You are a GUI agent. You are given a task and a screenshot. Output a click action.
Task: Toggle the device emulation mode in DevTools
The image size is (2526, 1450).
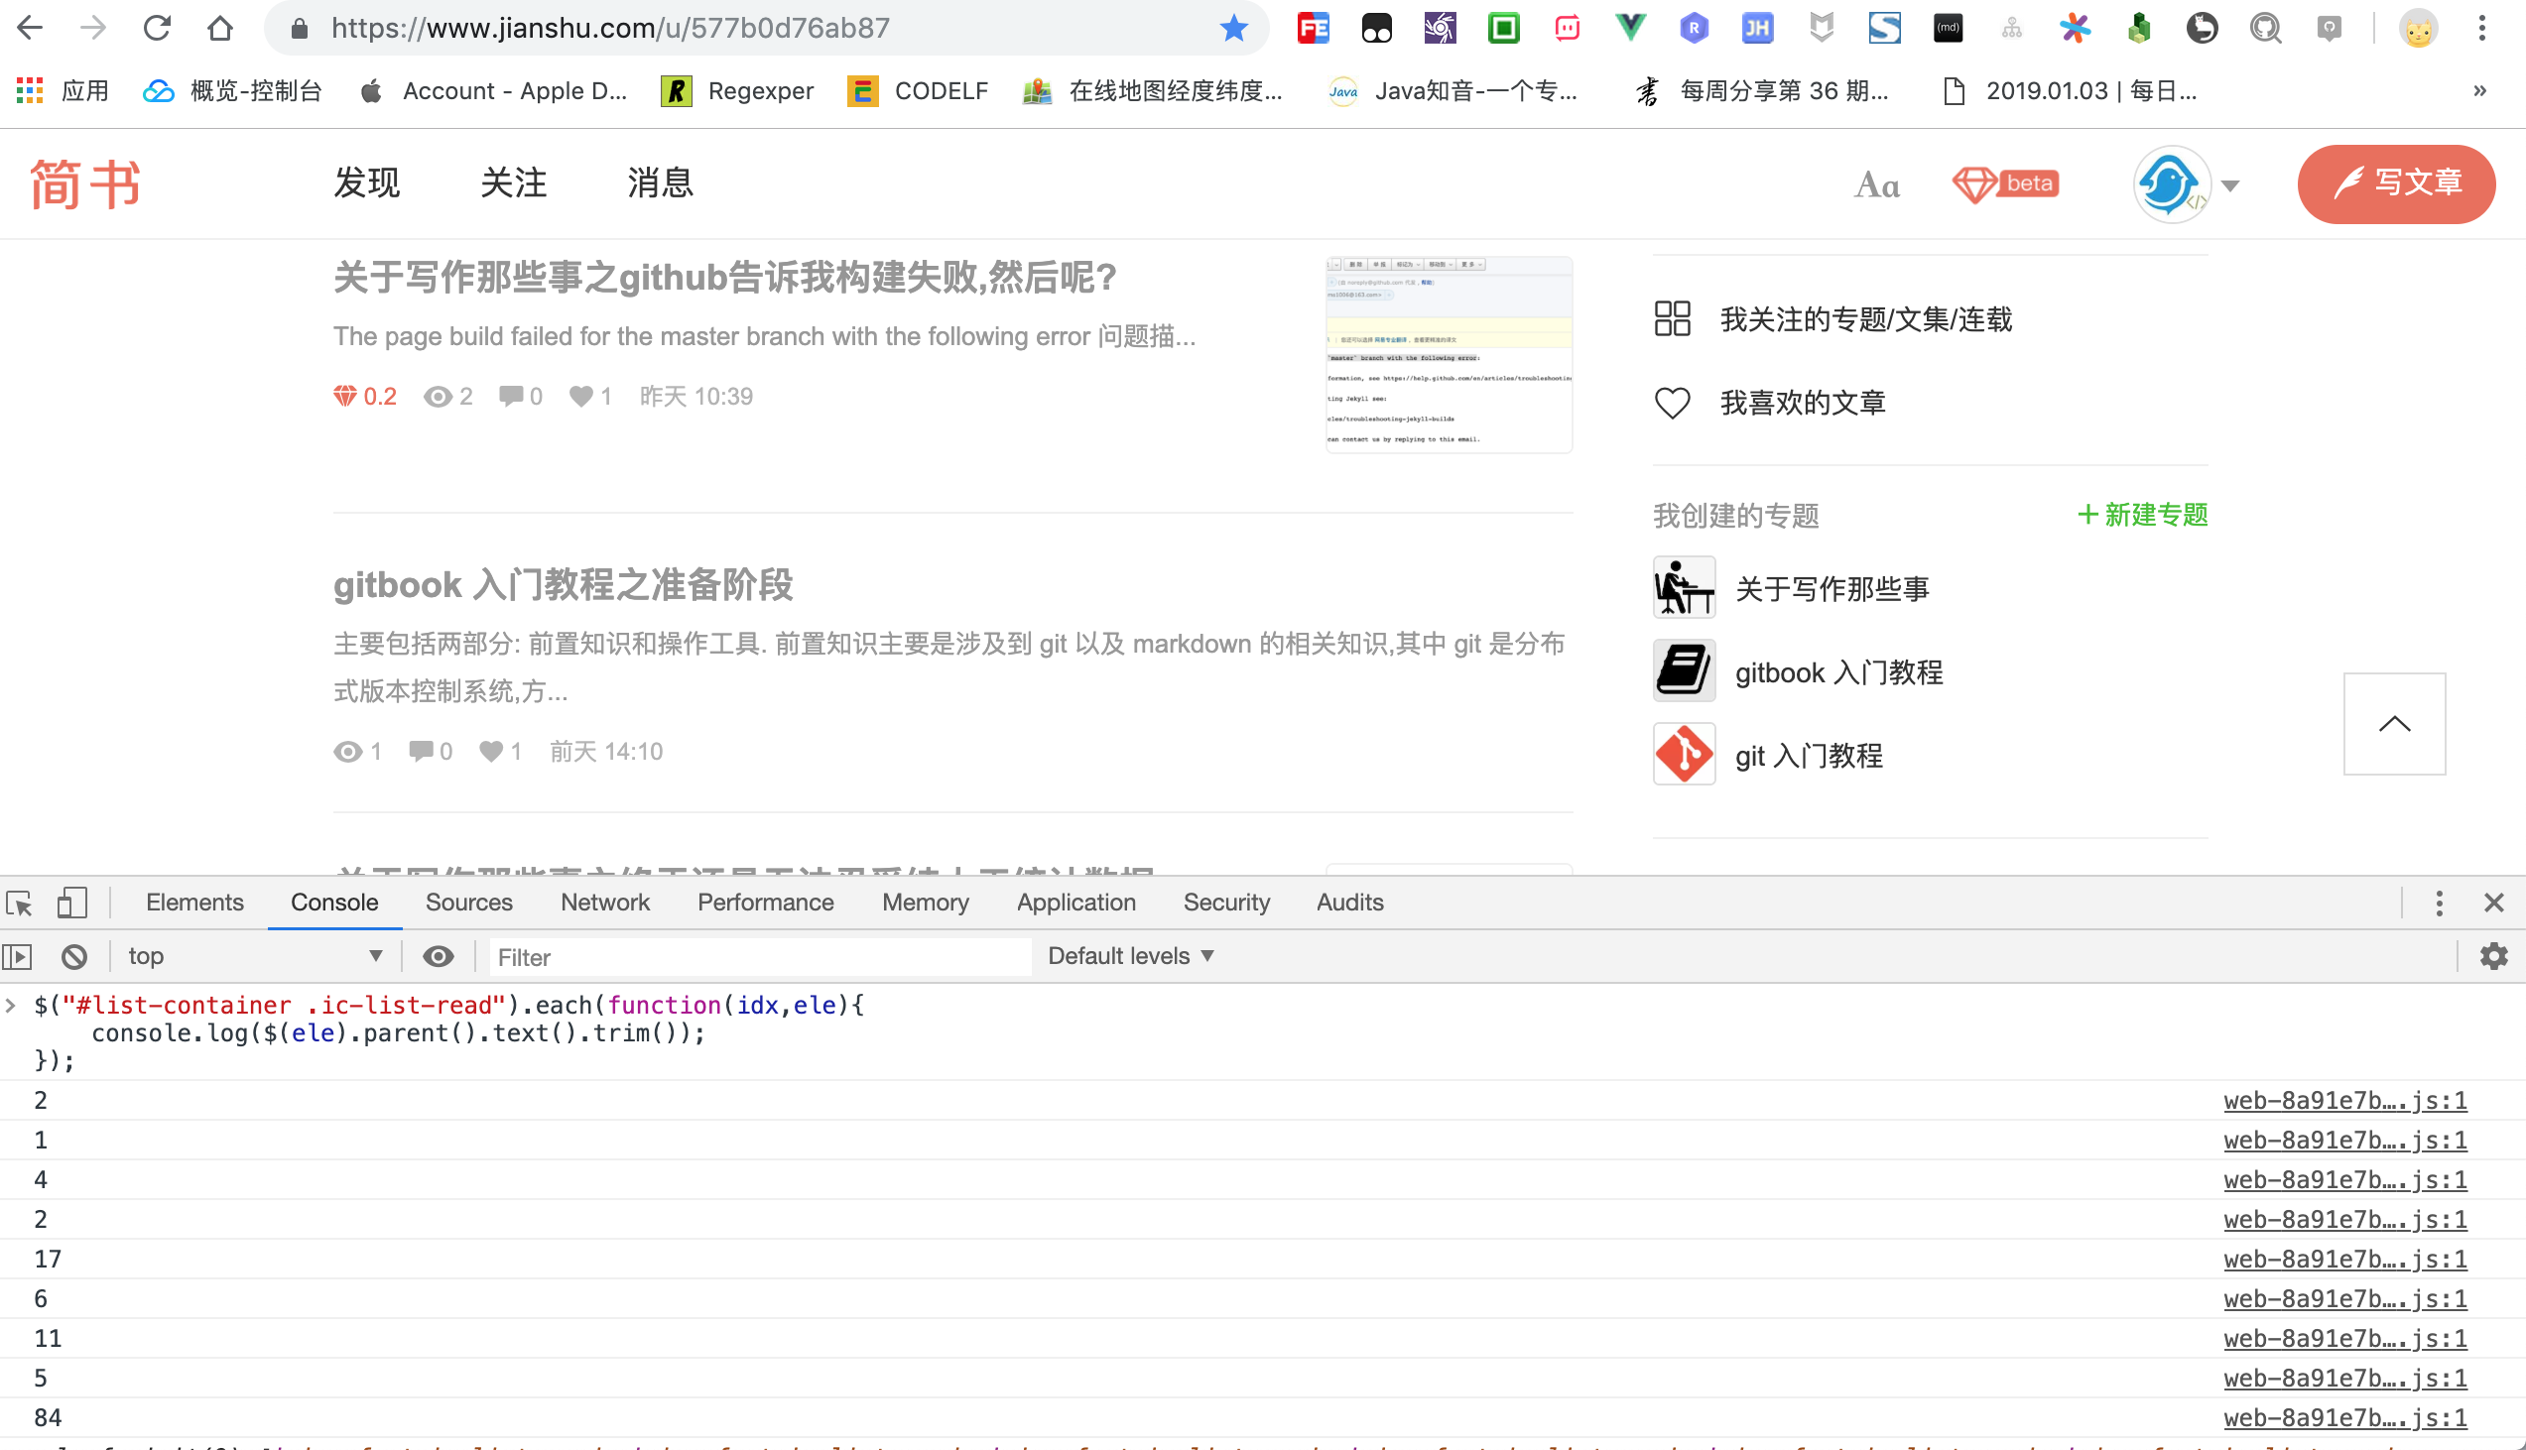tap(70, 903)
